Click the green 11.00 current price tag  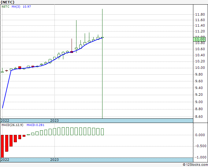[x=199, y=39]
